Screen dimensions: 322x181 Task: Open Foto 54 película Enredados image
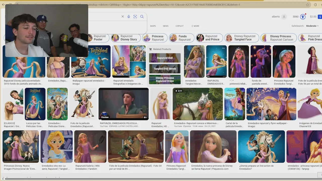point(136,147)
